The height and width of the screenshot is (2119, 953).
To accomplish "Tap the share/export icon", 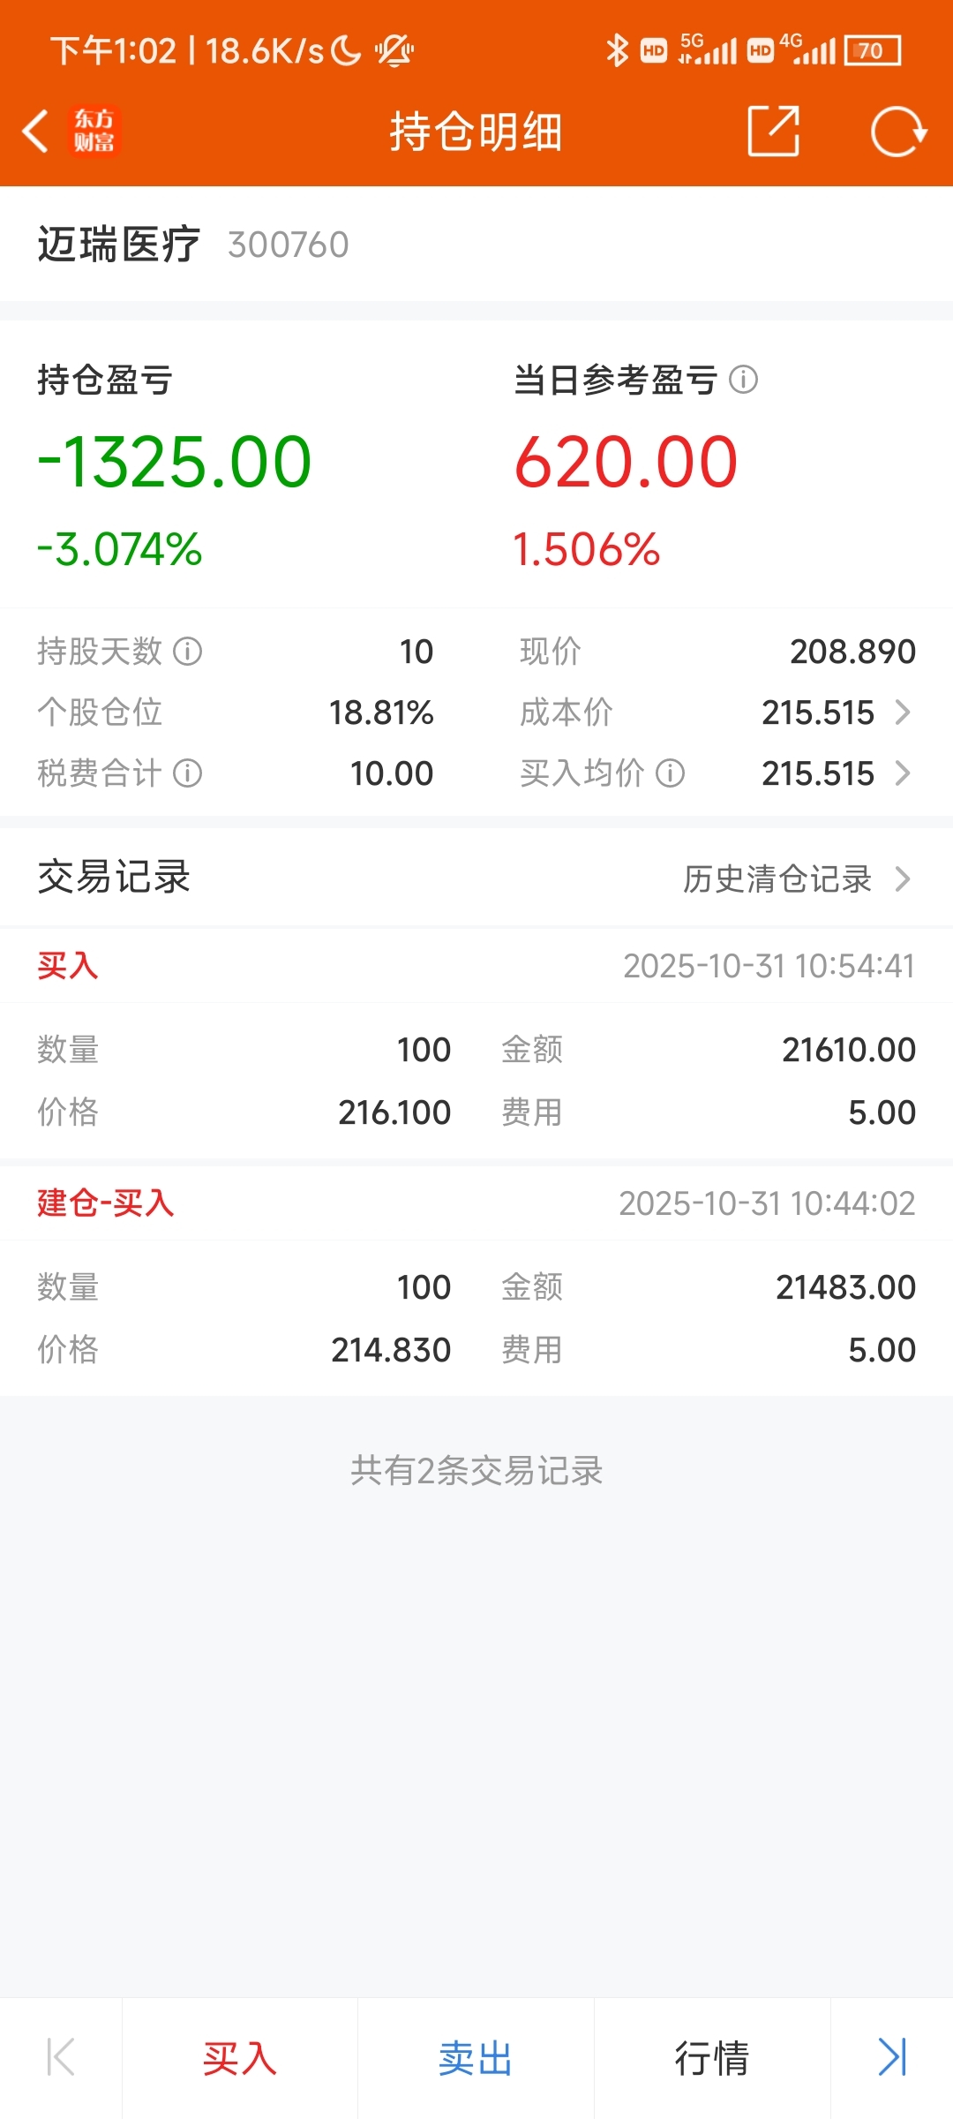I will [x=773, y=132].
